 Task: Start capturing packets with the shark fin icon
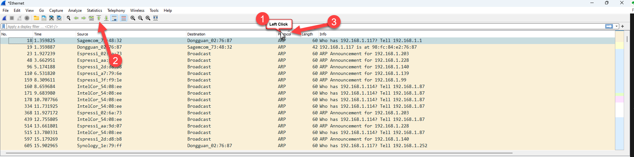tap(5, 18)
